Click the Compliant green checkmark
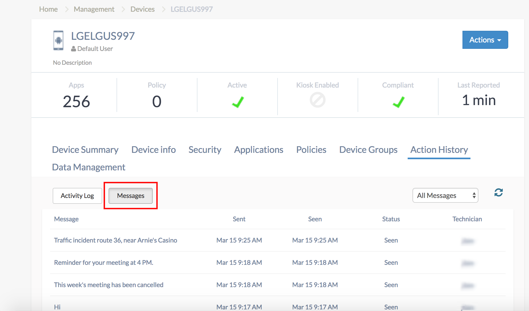This screenshot has height=311, width=529. [x=398, y=102]
